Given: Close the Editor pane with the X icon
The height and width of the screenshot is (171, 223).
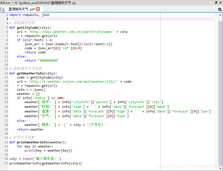Looking at the screenshot, I should 221,2.
